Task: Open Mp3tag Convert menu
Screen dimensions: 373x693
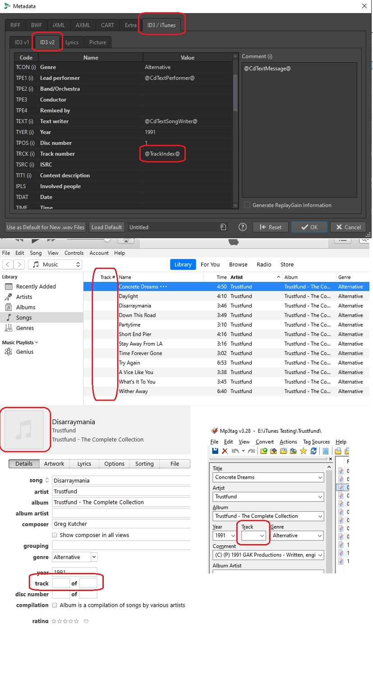Action: (265, 442)
